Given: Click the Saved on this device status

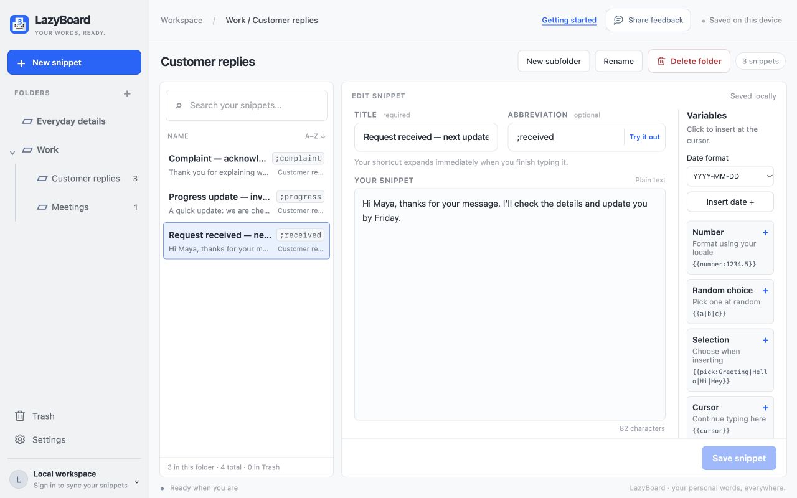Looking at the screenshot, I should tap(742, 20).
